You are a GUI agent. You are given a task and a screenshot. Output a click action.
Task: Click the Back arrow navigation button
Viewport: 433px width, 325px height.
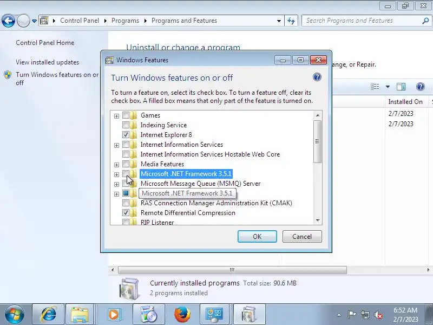(8, 21)
